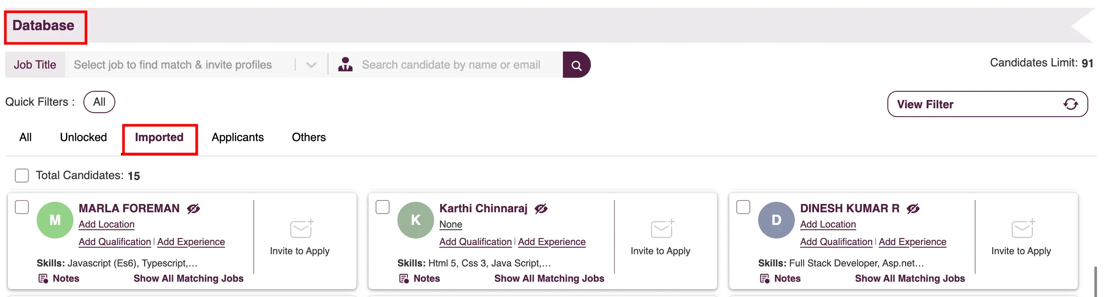
Task: Click the candidate person icon beside search
Action: click(345, 65)
